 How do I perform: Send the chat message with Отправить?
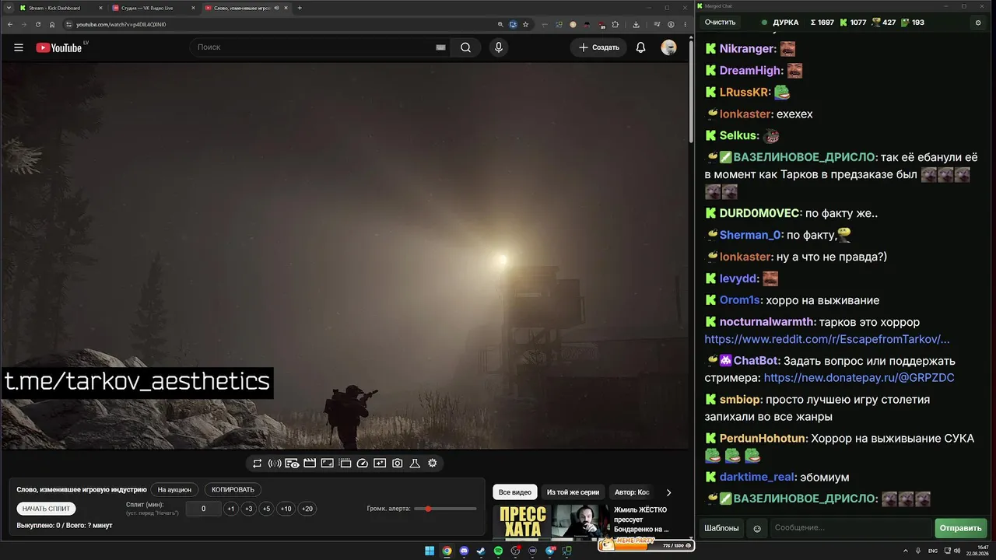960,528
